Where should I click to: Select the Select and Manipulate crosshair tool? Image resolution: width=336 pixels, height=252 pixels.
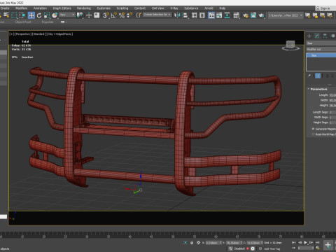click(89, 15)
